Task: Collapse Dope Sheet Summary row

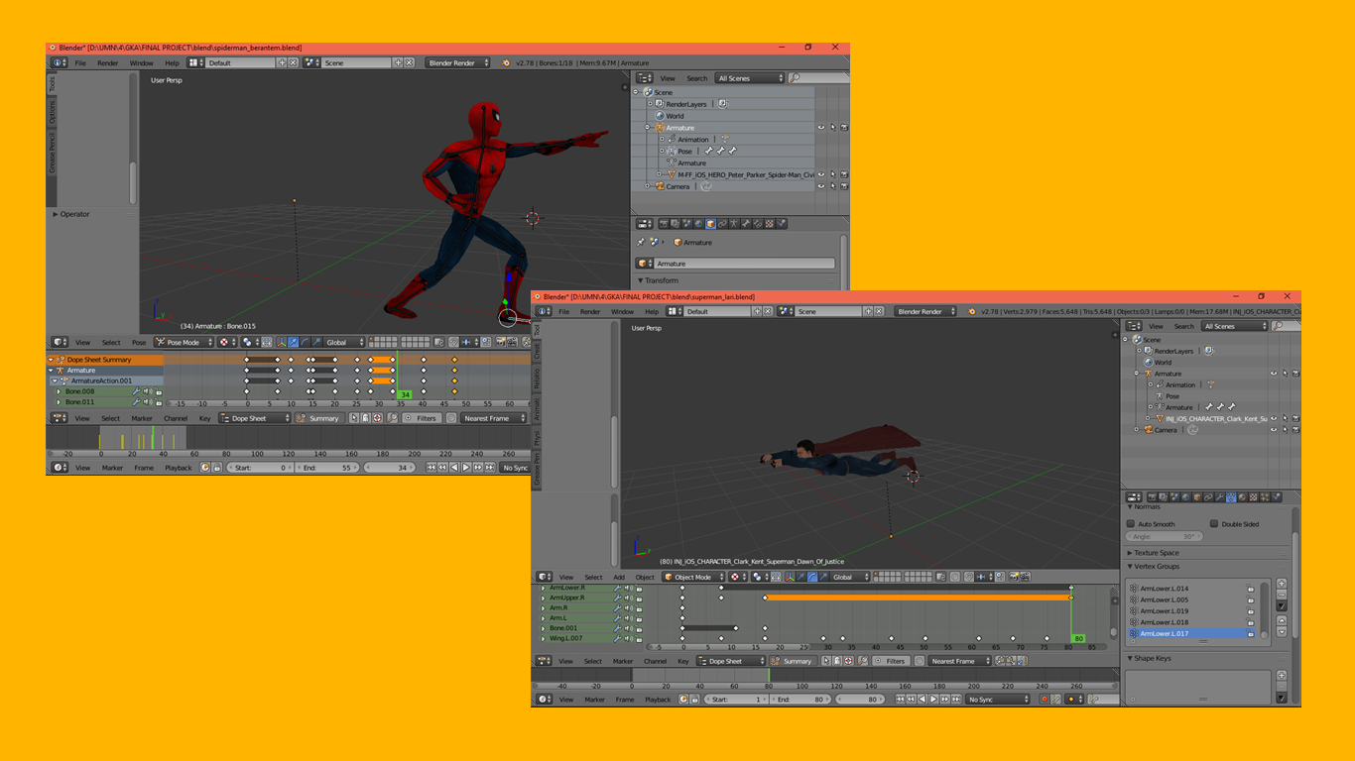Action: (50, 360)
